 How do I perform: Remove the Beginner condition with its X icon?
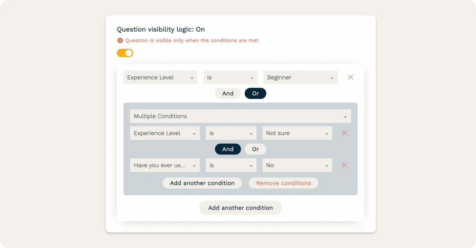point(351,77)
